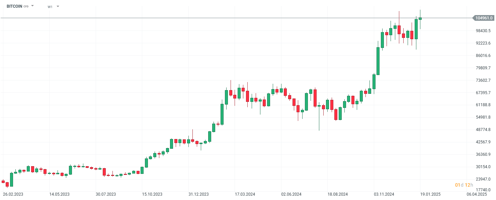The width and height of the screenshot is (496, 200).
Task: Select the 06.04.2025 date label
Action: 477,194
